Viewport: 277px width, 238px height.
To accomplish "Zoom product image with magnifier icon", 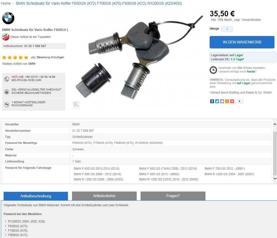I will (76, 105).
